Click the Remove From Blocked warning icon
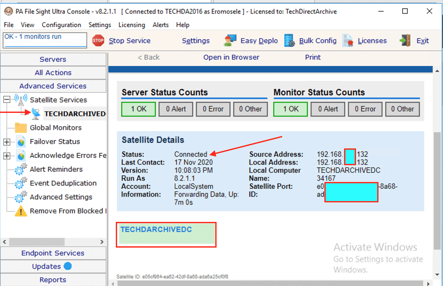This screenshot has width=443, height=286. 21,211
